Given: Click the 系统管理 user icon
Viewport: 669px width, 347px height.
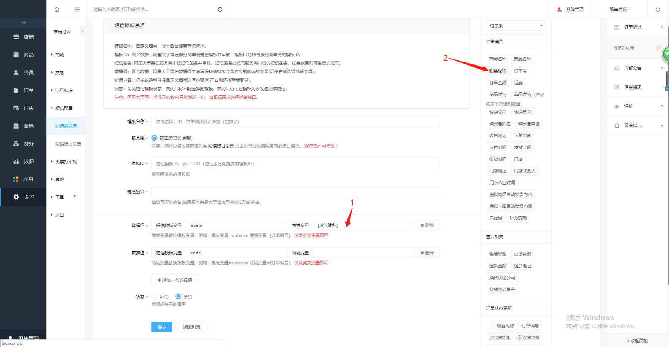Looking at the screenshot, I should 559,9.
